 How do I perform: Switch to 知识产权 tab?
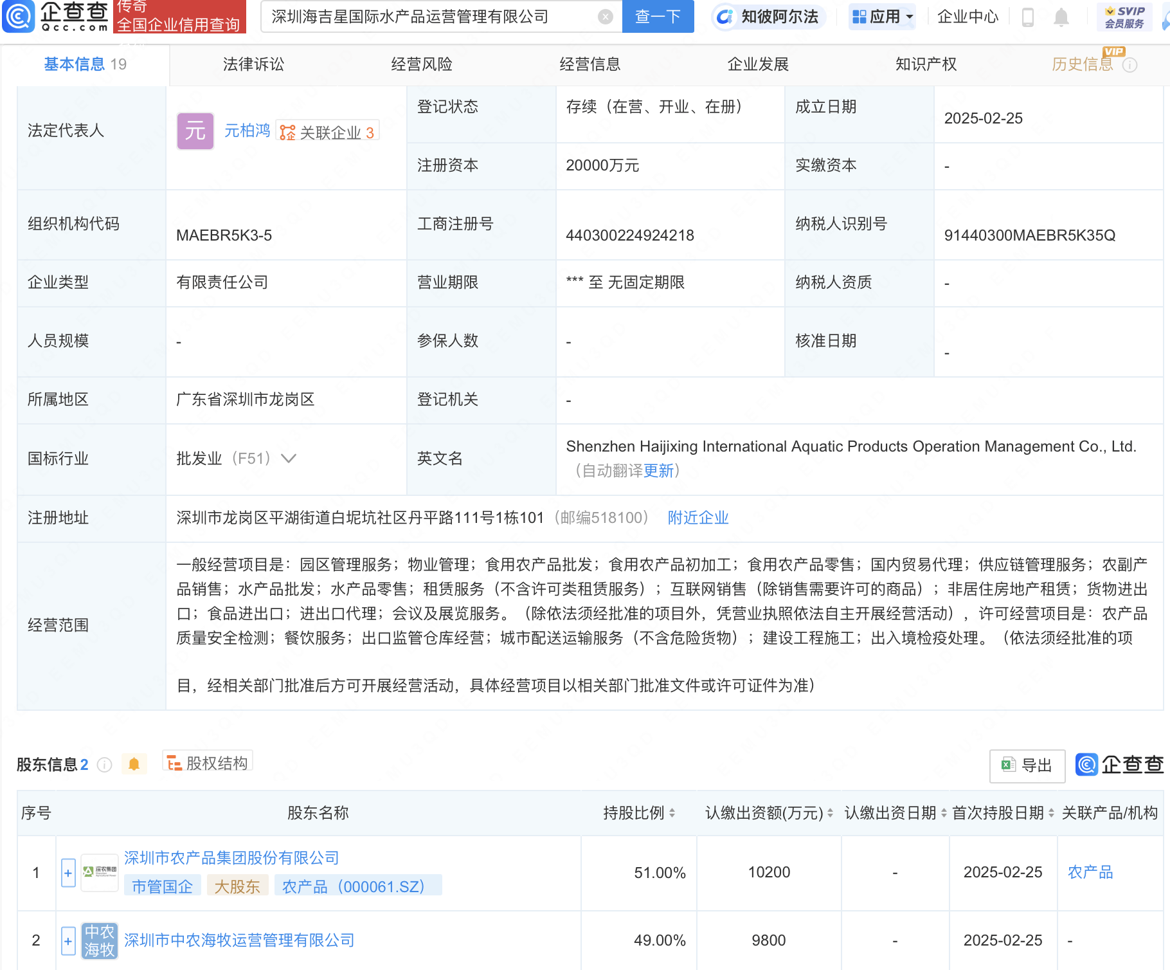pos(926,64)
